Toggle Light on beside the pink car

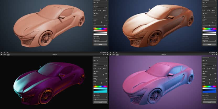(203, 71)
